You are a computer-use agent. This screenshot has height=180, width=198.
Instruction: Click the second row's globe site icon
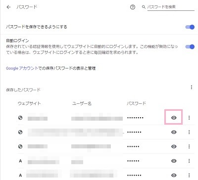[20, 132]
